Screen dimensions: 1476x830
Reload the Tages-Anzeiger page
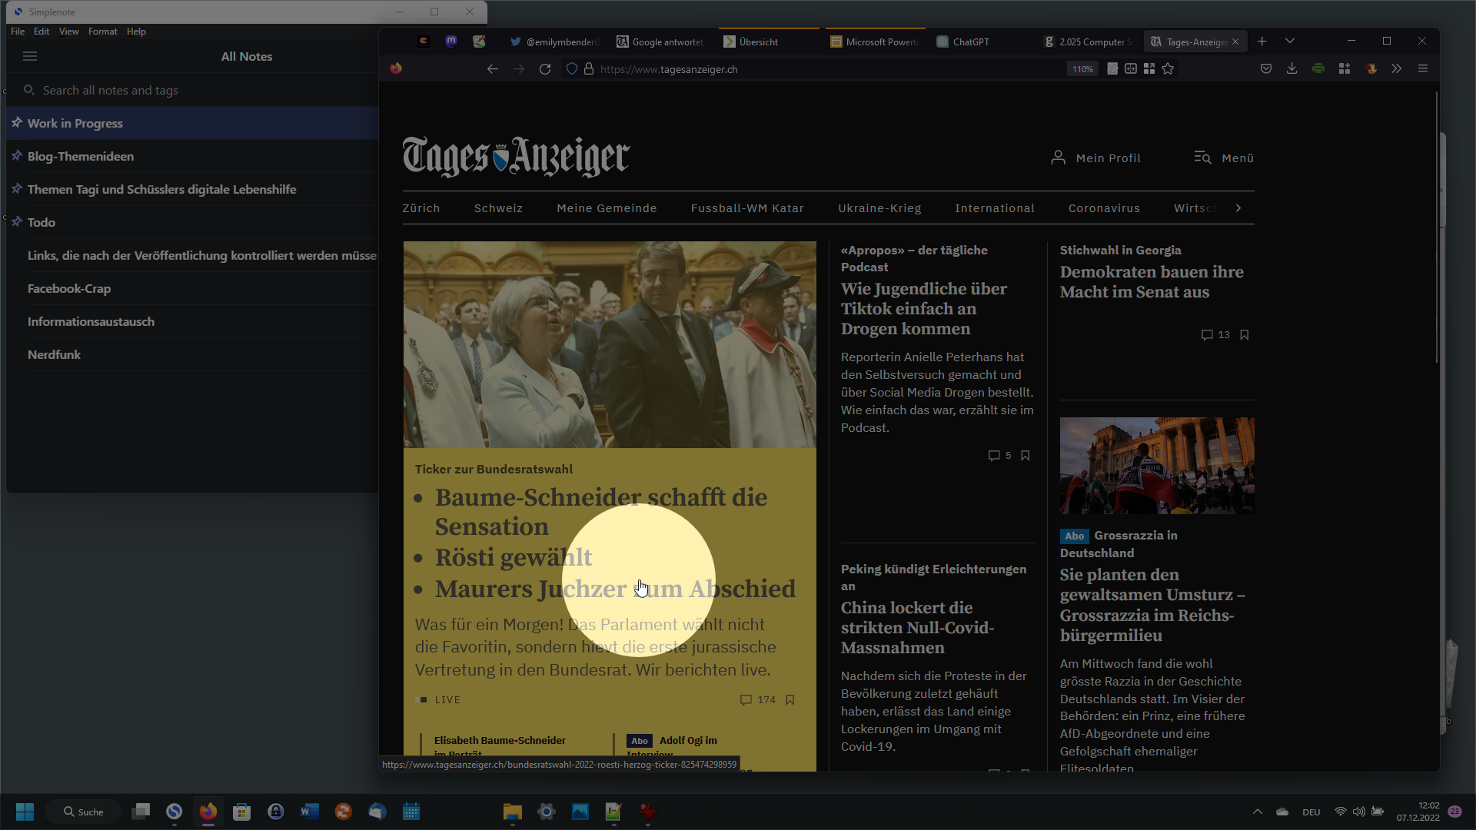[545, 69]
